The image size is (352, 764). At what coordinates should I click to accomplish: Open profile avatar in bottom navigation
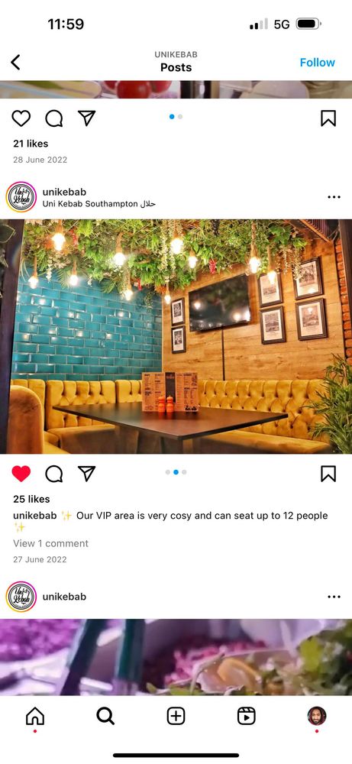(x=316, y=716)
